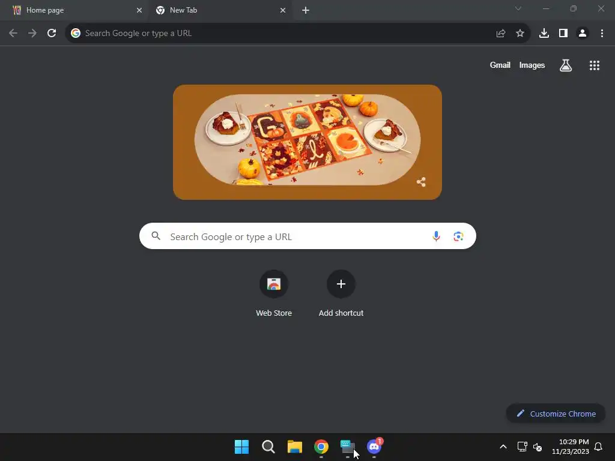Viewport: 615px width, 461px height.
Task: Click the muted volume tray icon
Action: point(538,447)
